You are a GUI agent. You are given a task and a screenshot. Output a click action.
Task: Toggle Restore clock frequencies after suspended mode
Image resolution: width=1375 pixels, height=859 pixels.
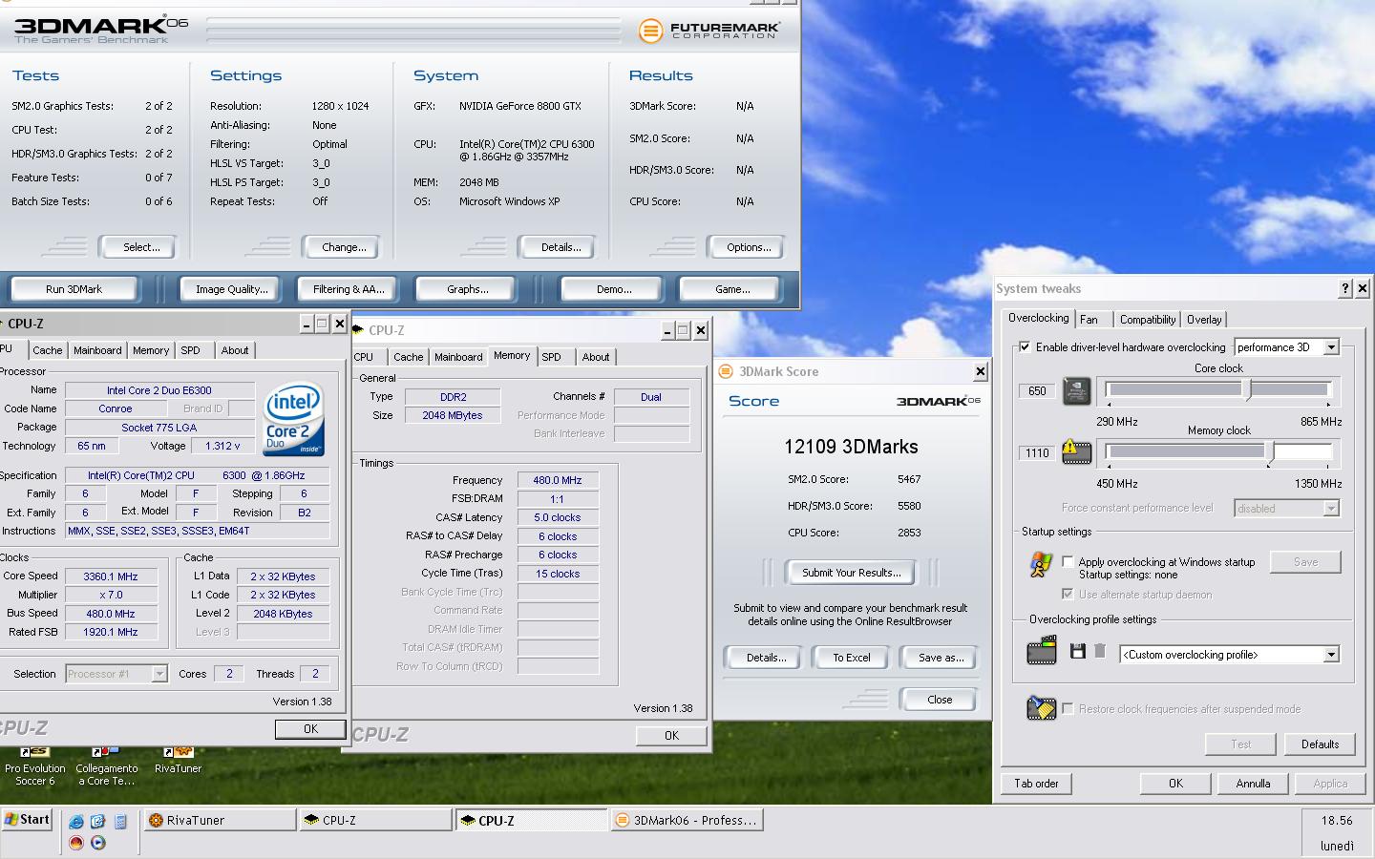tap(1068, 708)
